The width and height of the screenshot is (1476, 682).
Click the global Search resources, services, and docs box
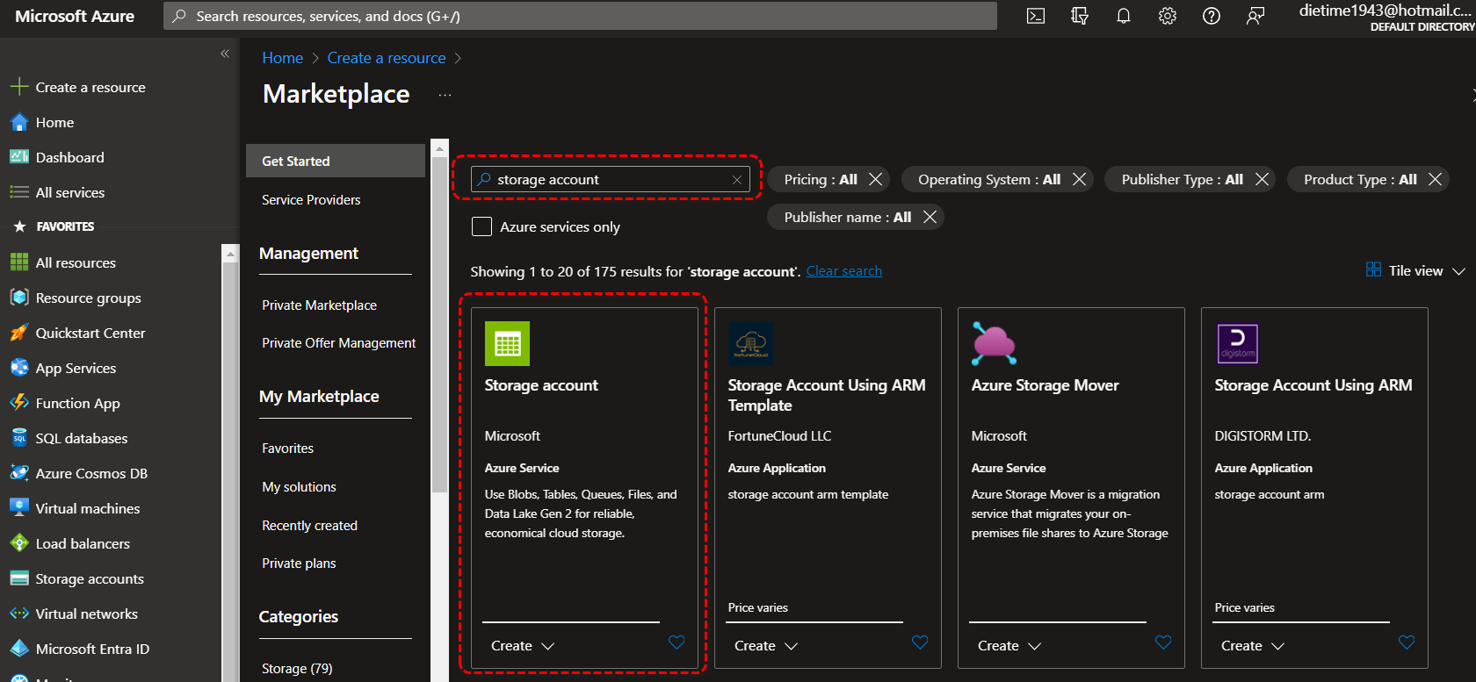[580, 16]
